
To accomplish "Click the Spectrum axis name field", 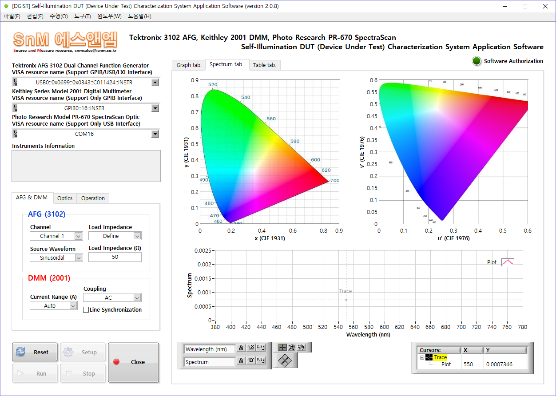I will [210, 362].
